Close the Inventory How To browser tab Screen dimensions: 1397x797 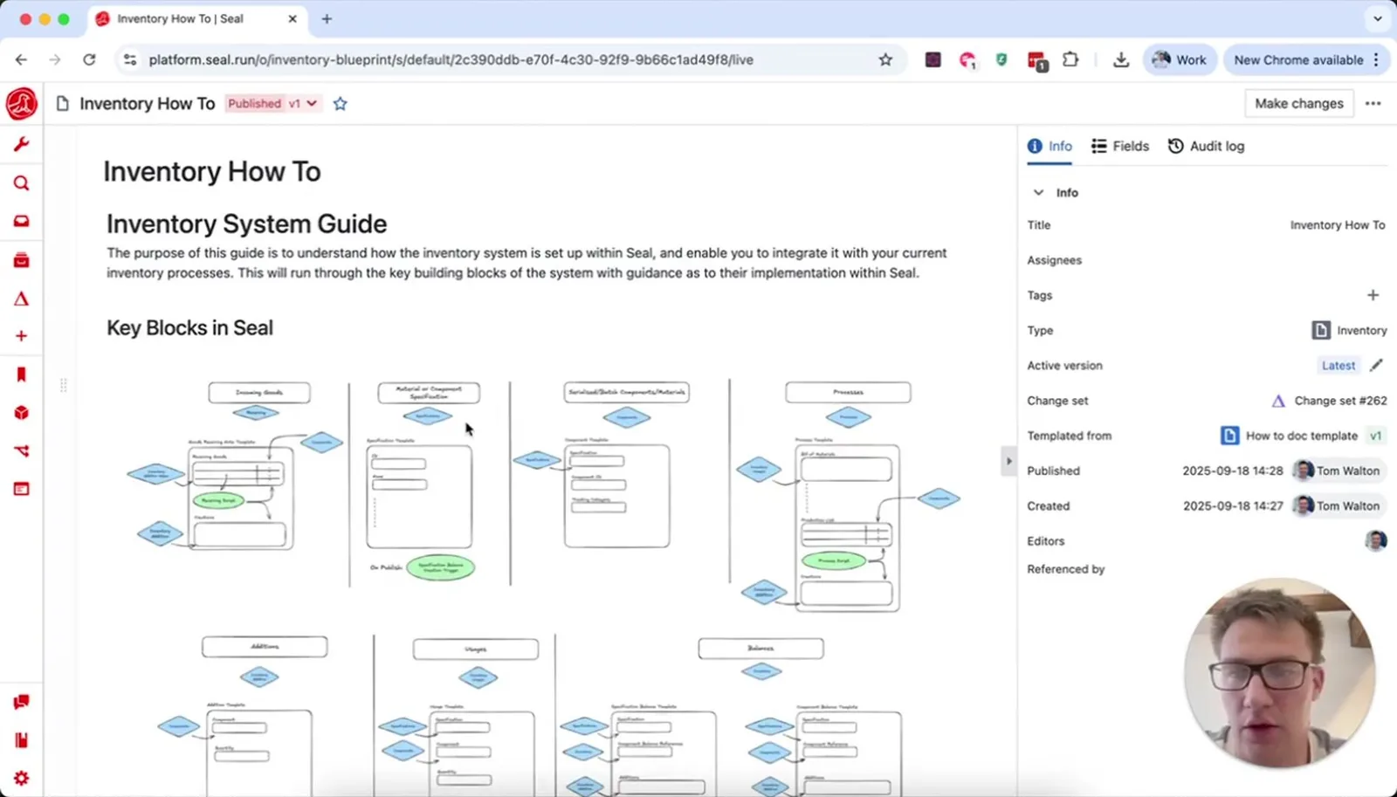pyautogui.click(x=292, y=18)
